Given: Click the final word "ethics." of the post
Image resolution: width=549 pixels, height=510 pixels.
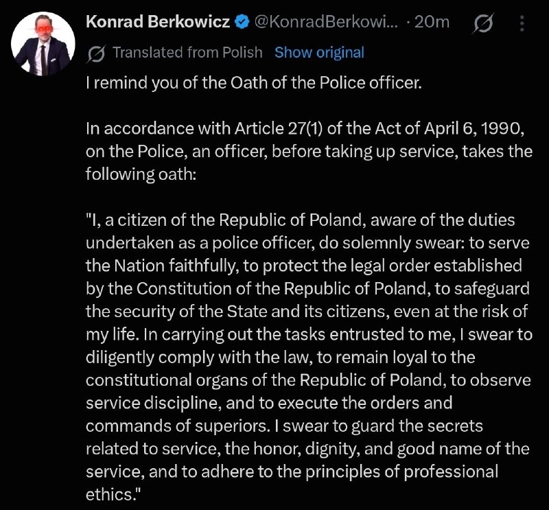Looking at the screenshot, I should click(113, 495).
